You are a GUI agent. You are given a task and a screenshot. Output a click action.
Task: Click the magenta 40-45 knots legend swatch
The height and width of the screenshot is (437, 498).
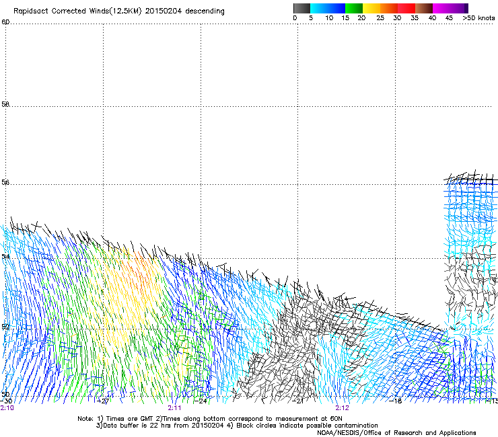(441, 8)
